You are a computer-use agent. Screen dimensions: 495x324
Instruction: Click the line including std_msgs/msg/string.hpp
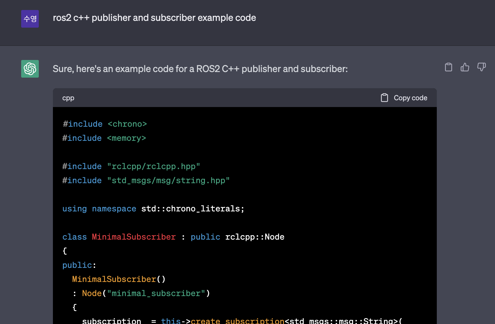[x=146, y=181]
